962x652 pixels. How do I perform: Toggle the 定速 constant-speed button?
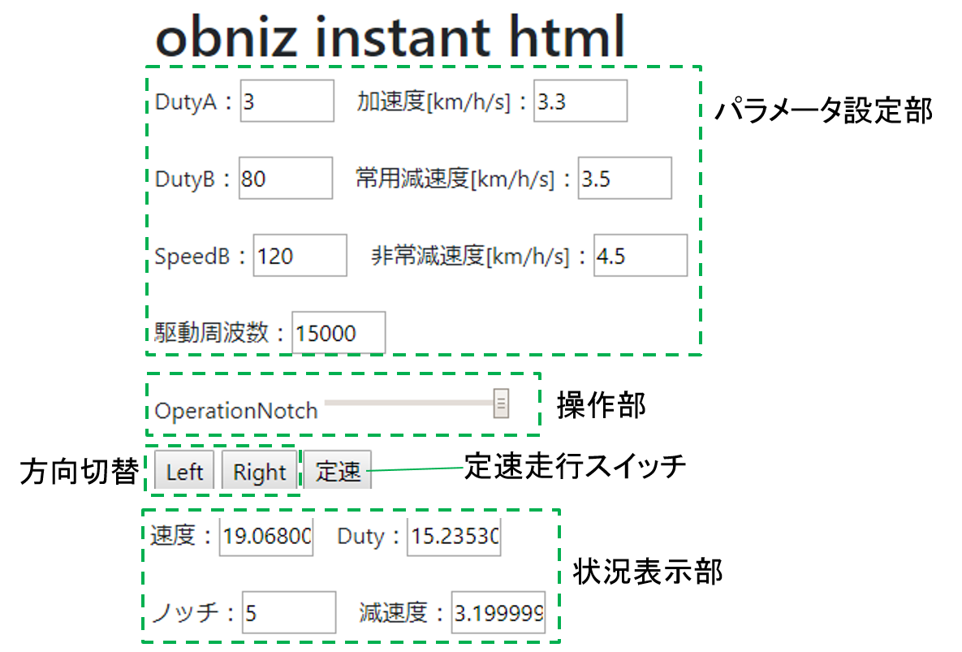338,470
